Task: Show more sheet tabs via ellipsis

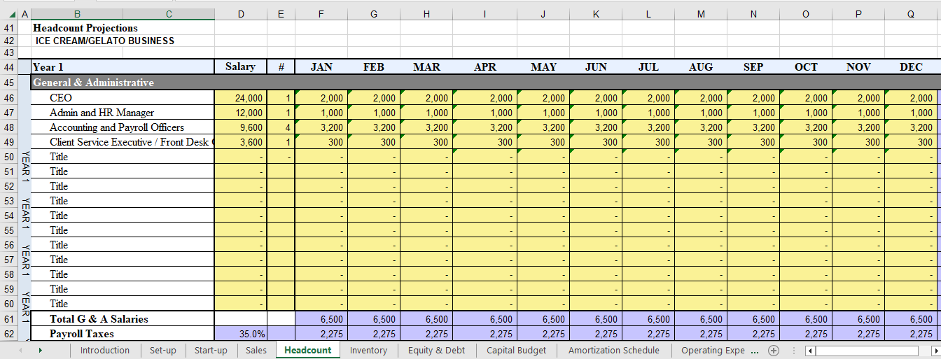Action: coord(755,351)
